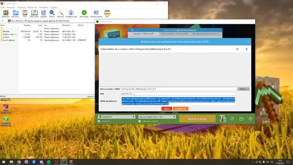
Task: Open the Избранное menu in WinRAR
Action: (32, 7)
